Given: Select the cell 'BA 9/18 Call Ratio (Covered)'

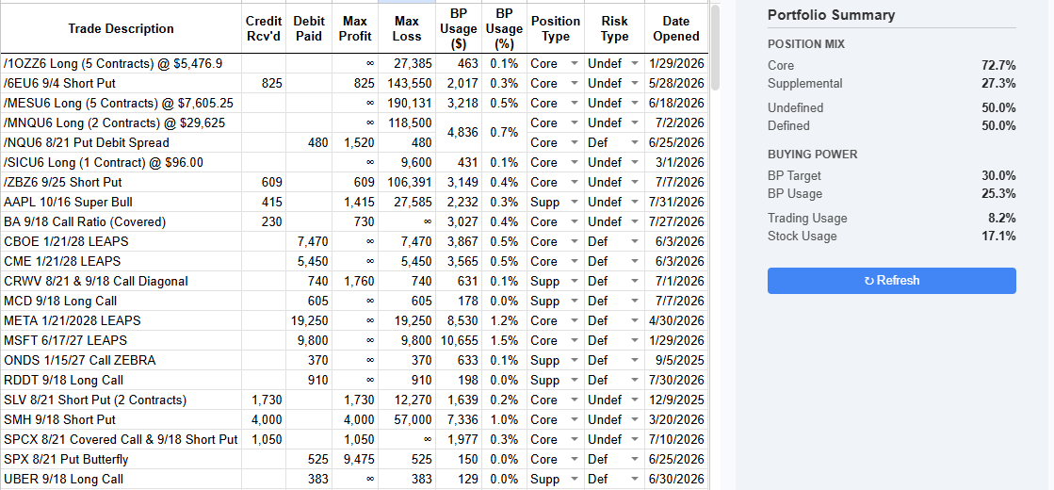Looking at the screenshot, I should click(121, 221).
